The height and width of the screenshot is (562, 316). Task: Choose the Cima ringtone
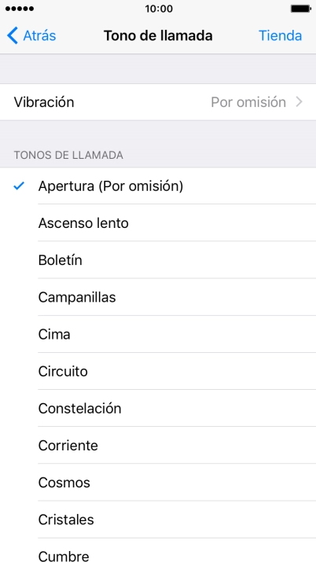(158, 334)
